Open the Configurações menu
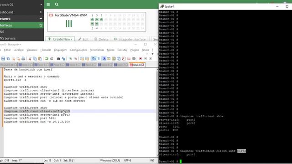The image size is (292, 164). click(x=78, y=50)
